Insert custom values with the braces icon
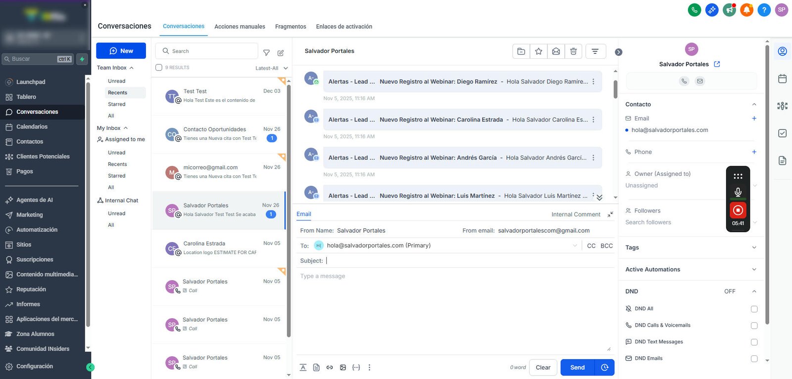This screenshot has width=792, height=379. click(356, 368)
